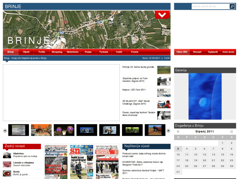Open the Recepti tab
Image resolution: width=239 pixels, height=179 pixels.
click(197, 52)
